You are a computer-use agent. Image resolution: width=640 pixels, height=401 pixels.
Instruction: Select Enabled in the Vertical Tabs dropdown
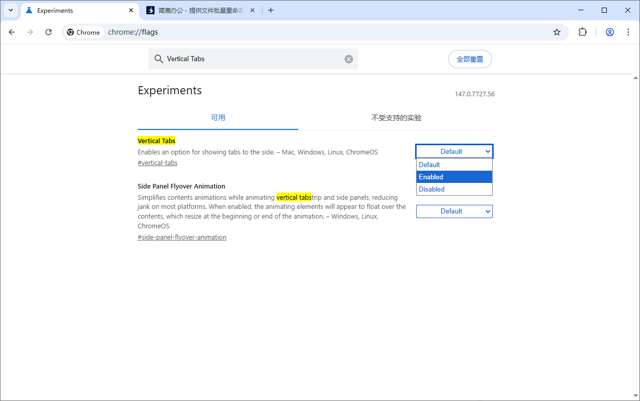click(x=454, y=177)
